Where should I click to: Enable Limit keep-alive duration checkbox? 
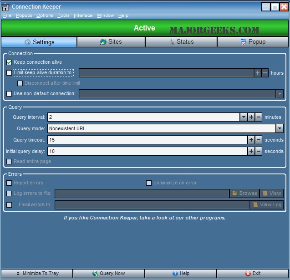[9, 73]
